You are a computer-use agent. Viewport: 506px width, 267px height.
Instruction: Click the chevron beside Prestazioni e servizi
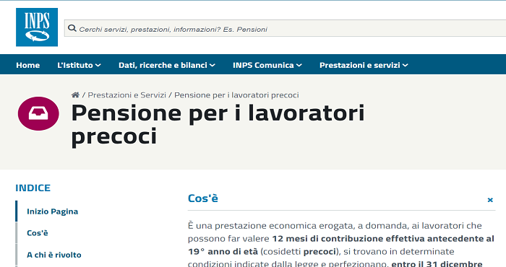(406, 66)
